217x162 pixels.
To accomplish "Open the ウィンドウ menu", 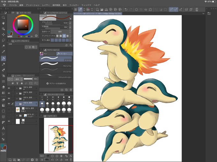I will pos(86,5).
